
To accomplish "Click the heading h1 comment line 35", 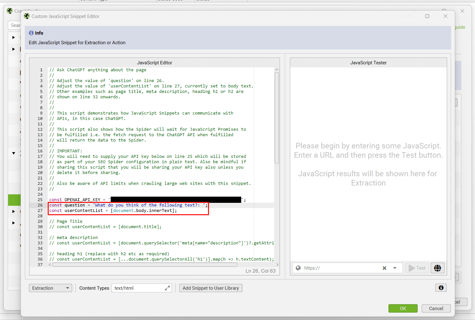I will 109,254.
